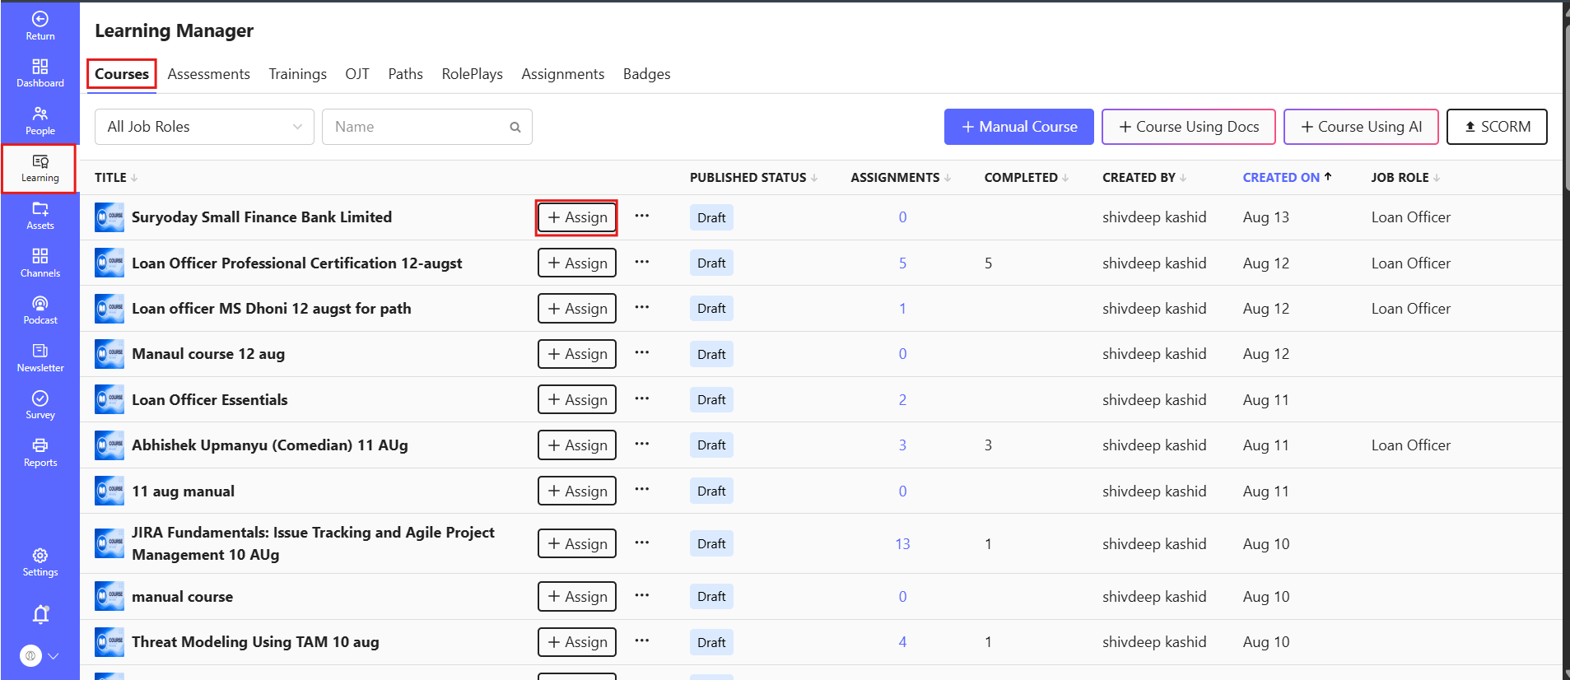Switch to the Trainings tab
This screenshot has width=1570, height=680.
[297, 74]
